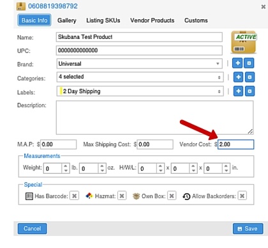Viewport: 268px width, 248px height.
Task: Click the Hazmat diamond icon
Action: click(x=89, y=196)
